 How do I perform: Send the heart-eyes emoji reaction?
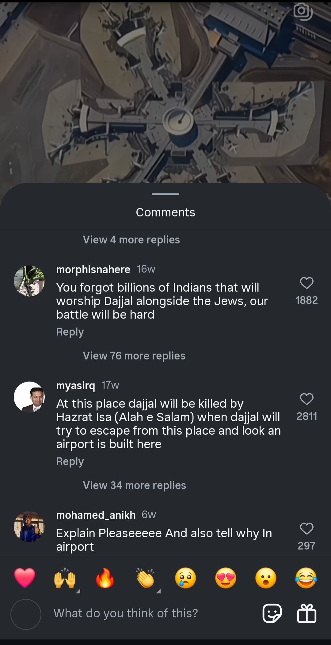[x=226, y=578]
